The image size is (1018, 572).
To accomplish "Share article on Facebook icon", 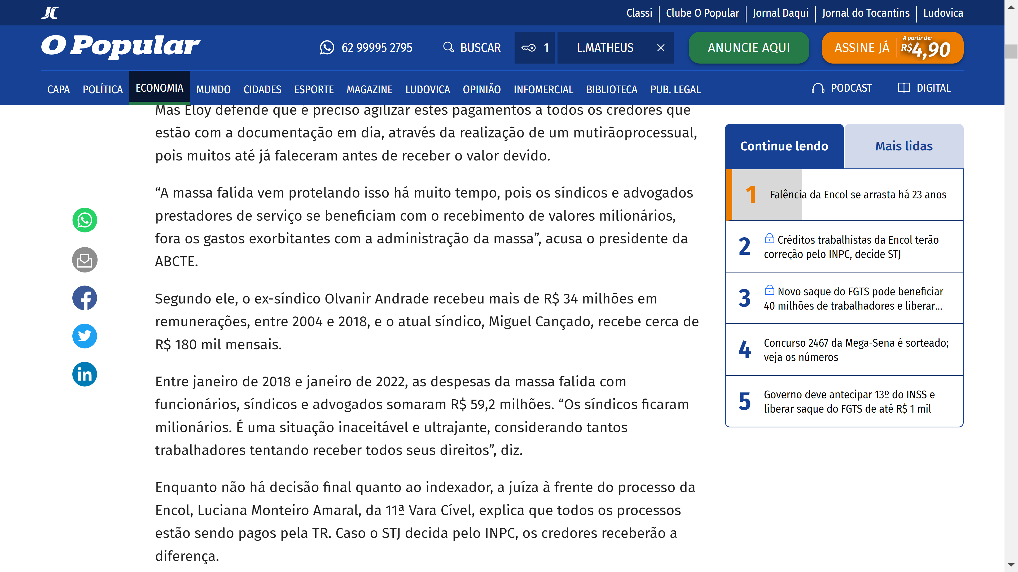I will [x=85, y=298].
